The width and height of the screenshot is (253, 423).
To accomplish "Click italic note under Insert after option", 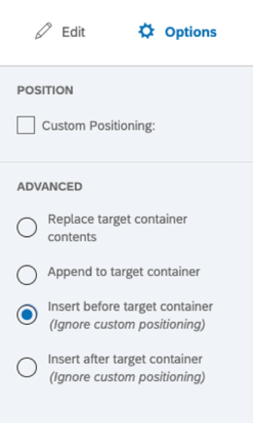I will 127,377.
